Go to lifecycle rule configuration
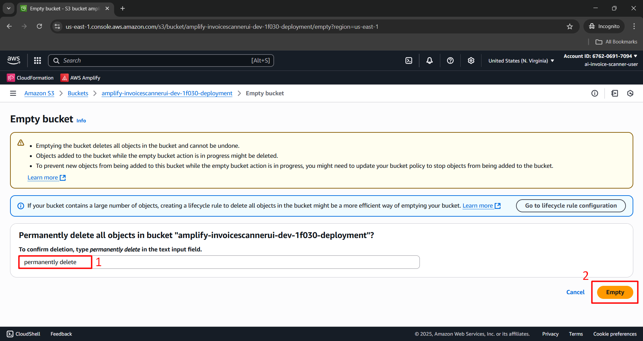The width and height of the screenshot is (643, 341). click(570, 206)
